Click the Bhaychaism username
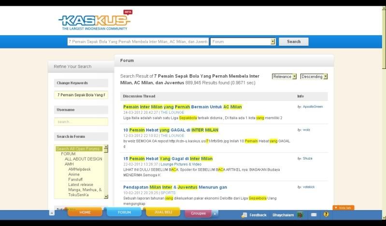The width and height of the screenshot is (386, 226). point(283,215)
